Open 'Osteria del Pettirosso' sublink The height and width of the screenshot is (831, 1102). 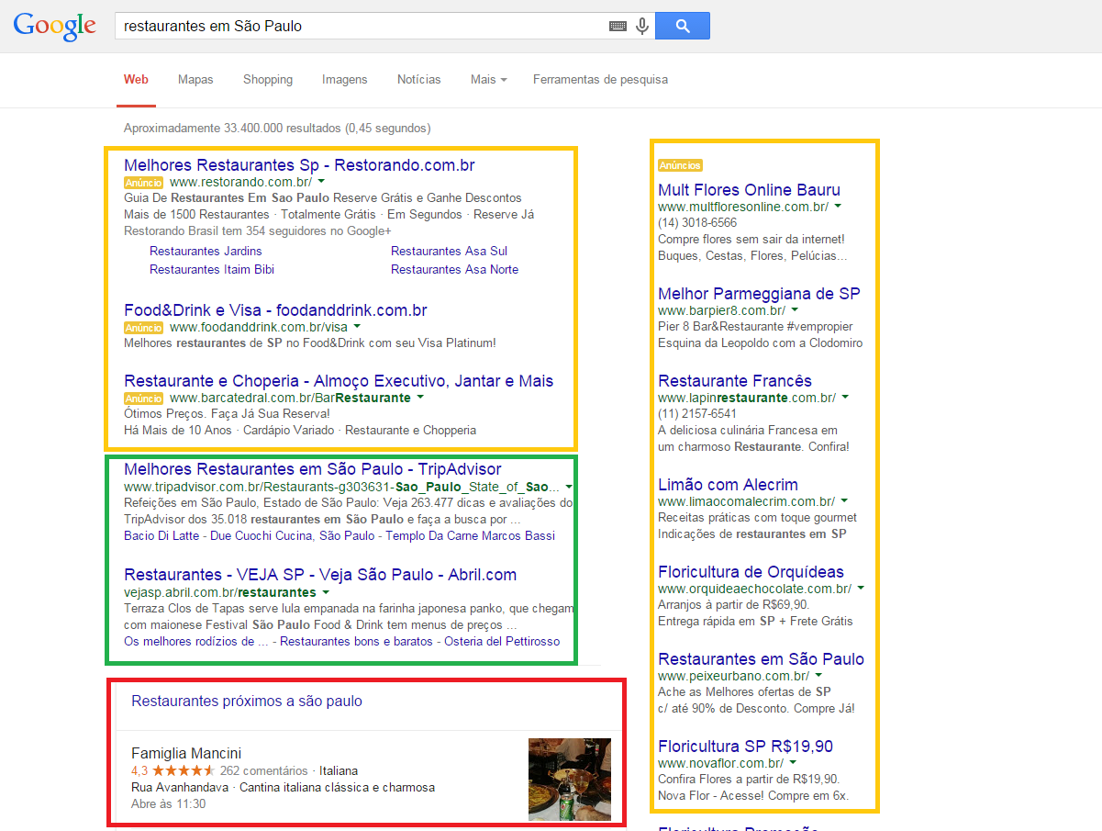502,641
